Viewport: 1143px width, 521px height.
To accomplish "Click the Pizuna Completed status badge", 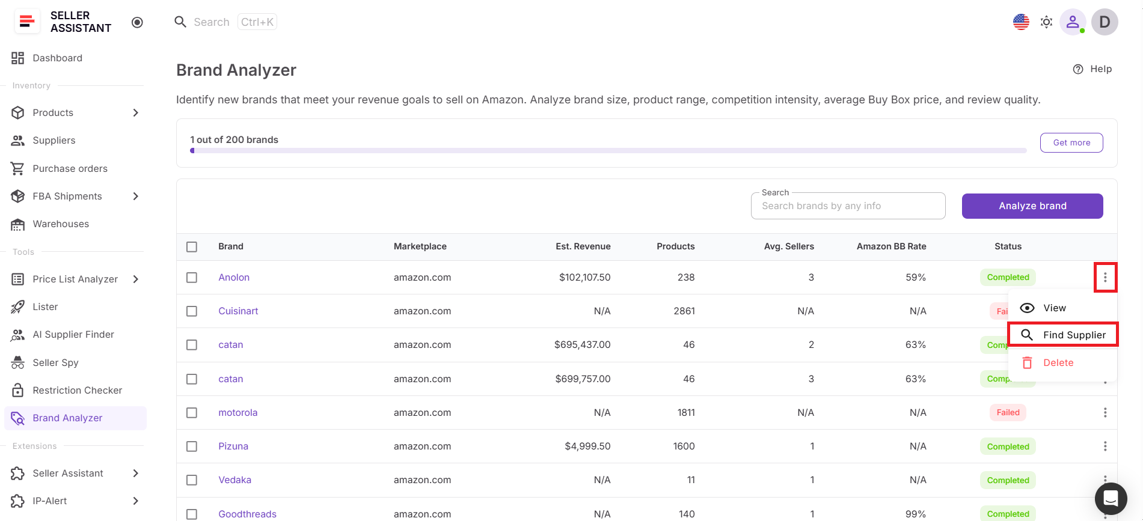I will 1008,446.
